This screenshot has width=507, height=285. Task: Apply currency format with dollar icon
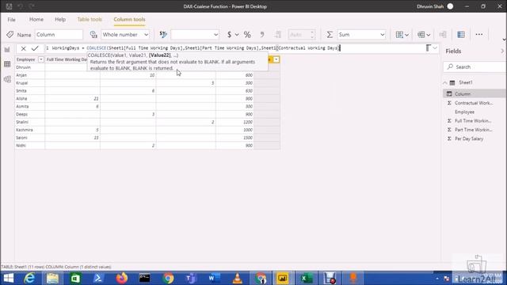229,35
